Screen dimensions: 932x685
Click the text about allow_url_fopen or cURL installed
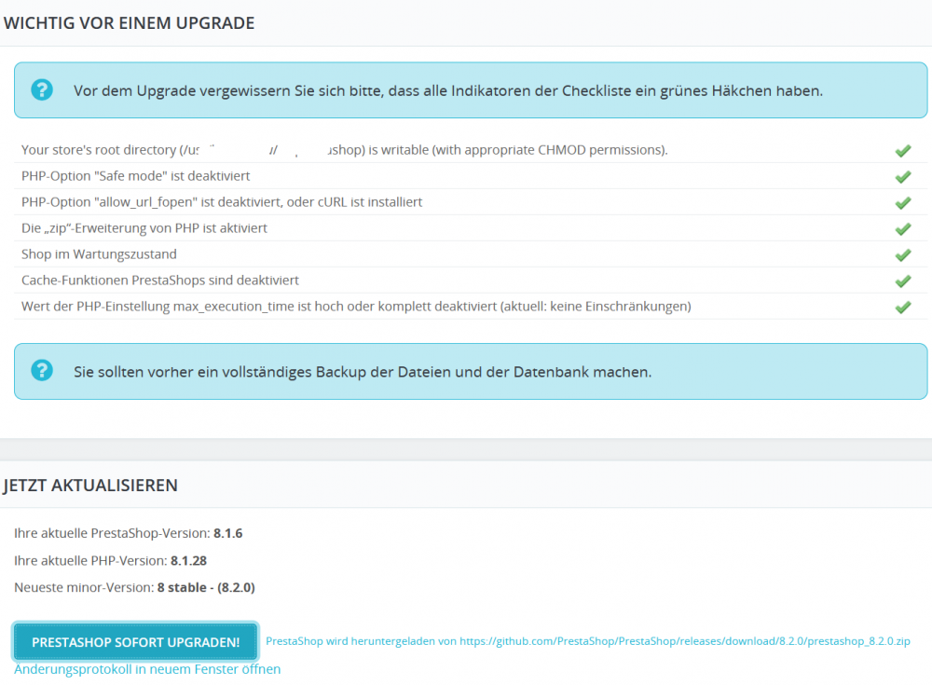pyautogui.click(x=222, y=202)
